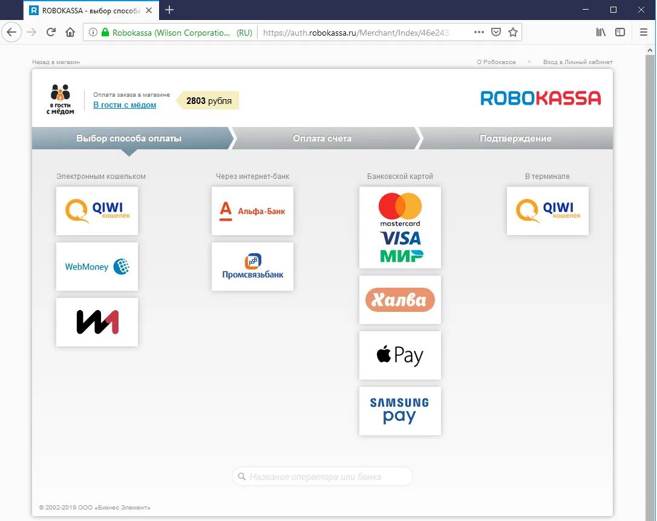Open Вход в Личный кабинет link

[578, 62]
